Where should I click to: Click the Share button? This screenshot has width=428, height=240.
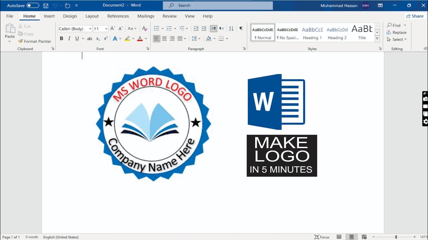coord(415,16)
